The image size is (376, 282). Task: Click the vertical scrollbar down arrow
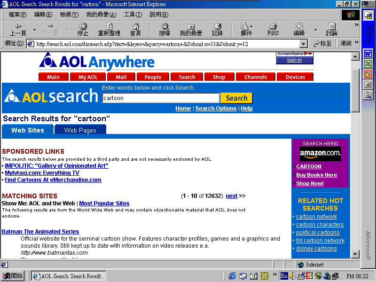[355, 254]
